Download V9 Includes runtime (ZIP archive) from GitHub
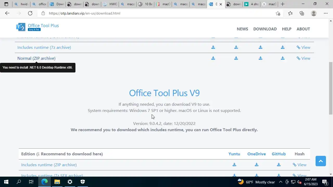The image size is (333, 187). tap(279, 165)
